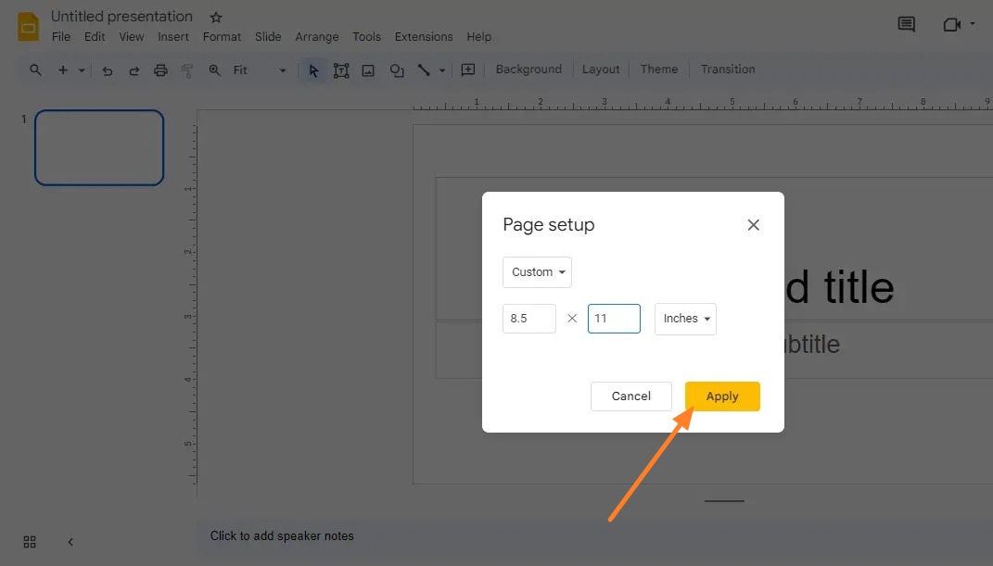Click the Print icon
Screen dimensions: 993x566
(x=160, y=69)
